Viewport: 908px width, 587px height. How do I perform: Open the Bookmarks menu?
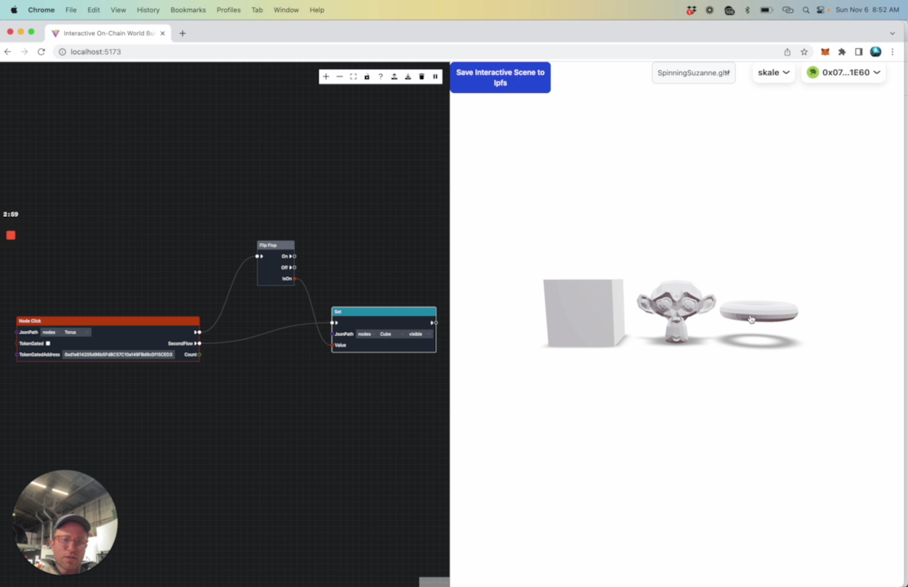click(x=188, y=10)
